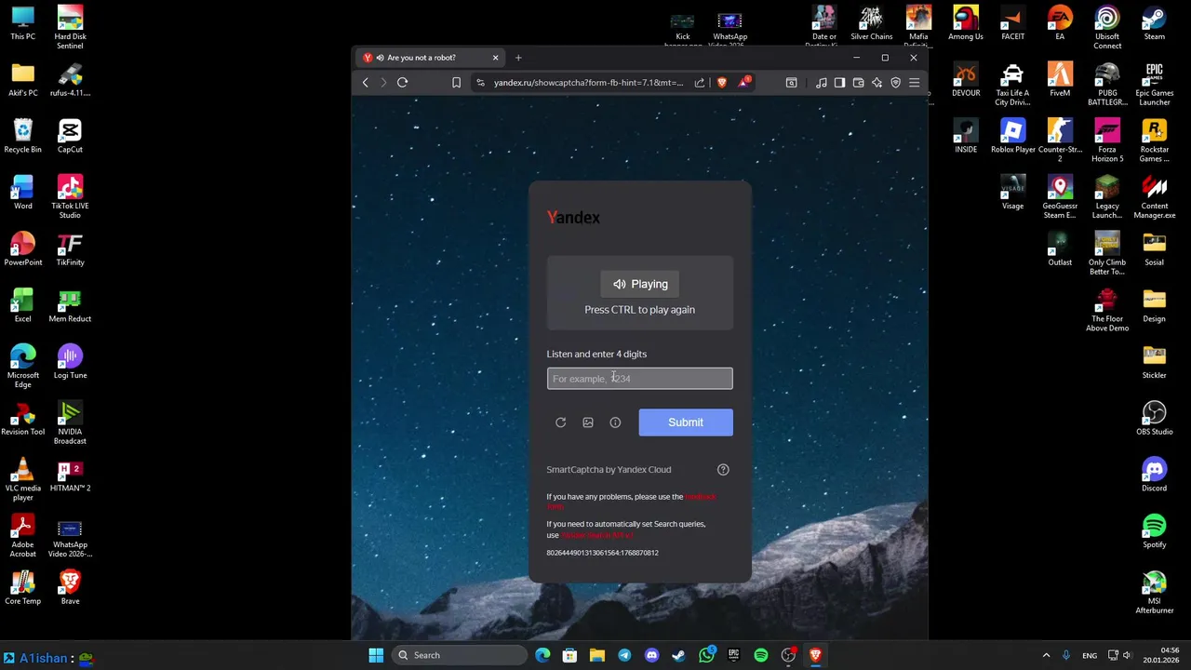The height and width of the screenshot is (670, 1191).
Task: Bookmark the page in Brave
Action: 456,83
